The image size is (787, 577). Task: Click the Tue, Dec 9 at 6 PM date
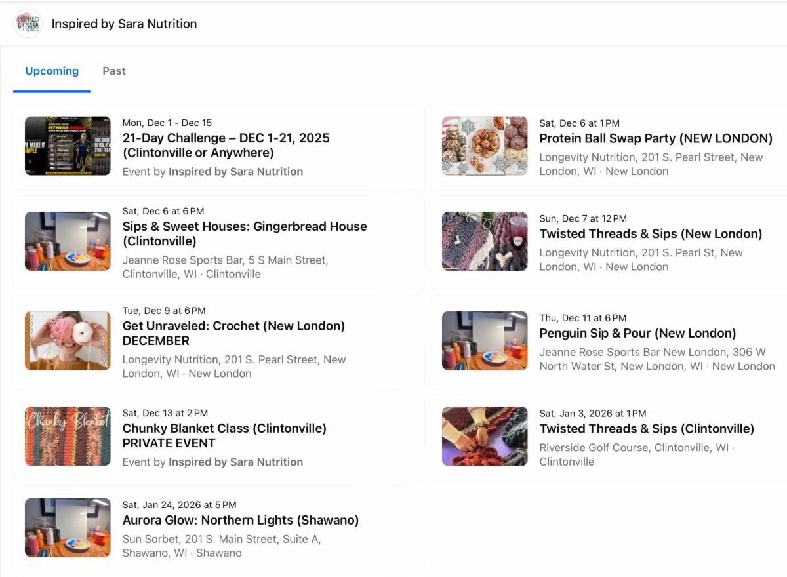tap(164, 311)
